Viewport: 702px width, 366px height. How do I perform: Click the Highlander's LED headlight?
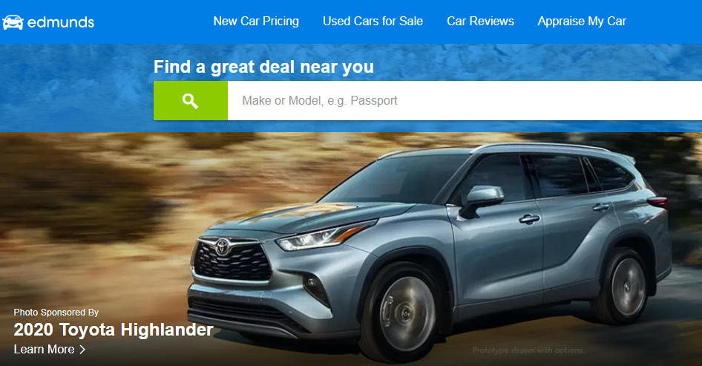click(x=324, y=237)
